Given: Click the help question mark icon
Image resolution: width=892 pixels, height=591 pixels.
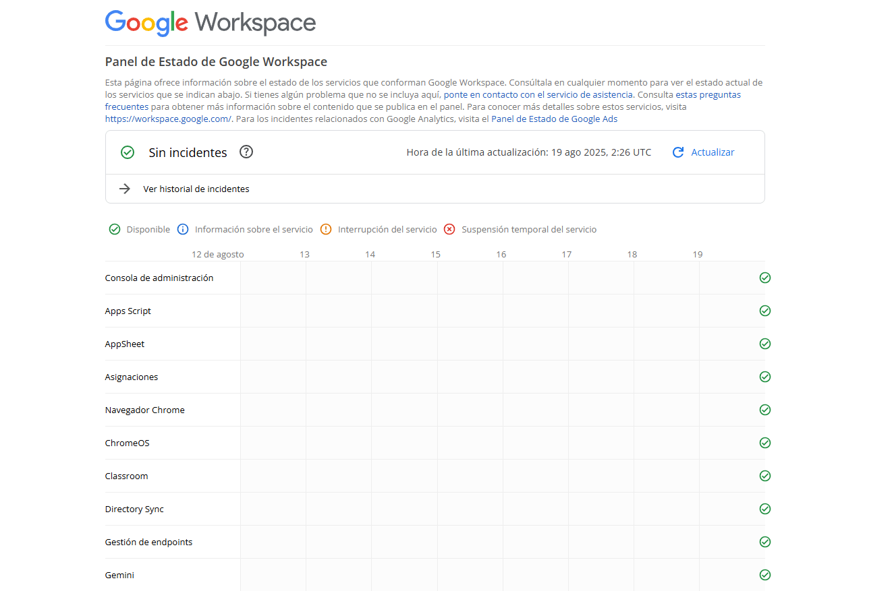Looking at the screenshot, I should click(246, 152).
